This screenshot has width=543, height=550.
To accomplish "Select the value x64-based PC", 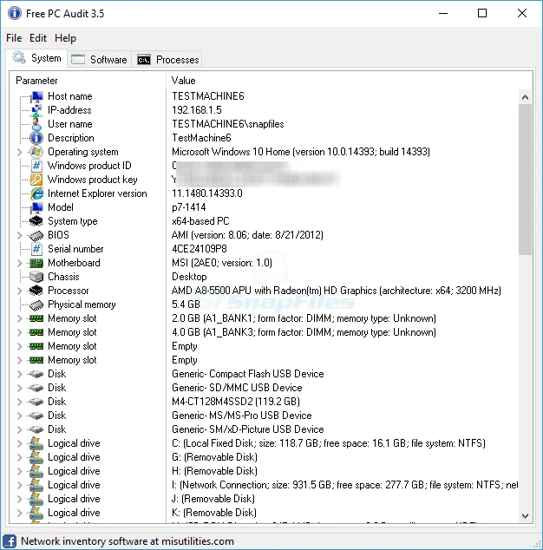I will click(x=200, y=221).
